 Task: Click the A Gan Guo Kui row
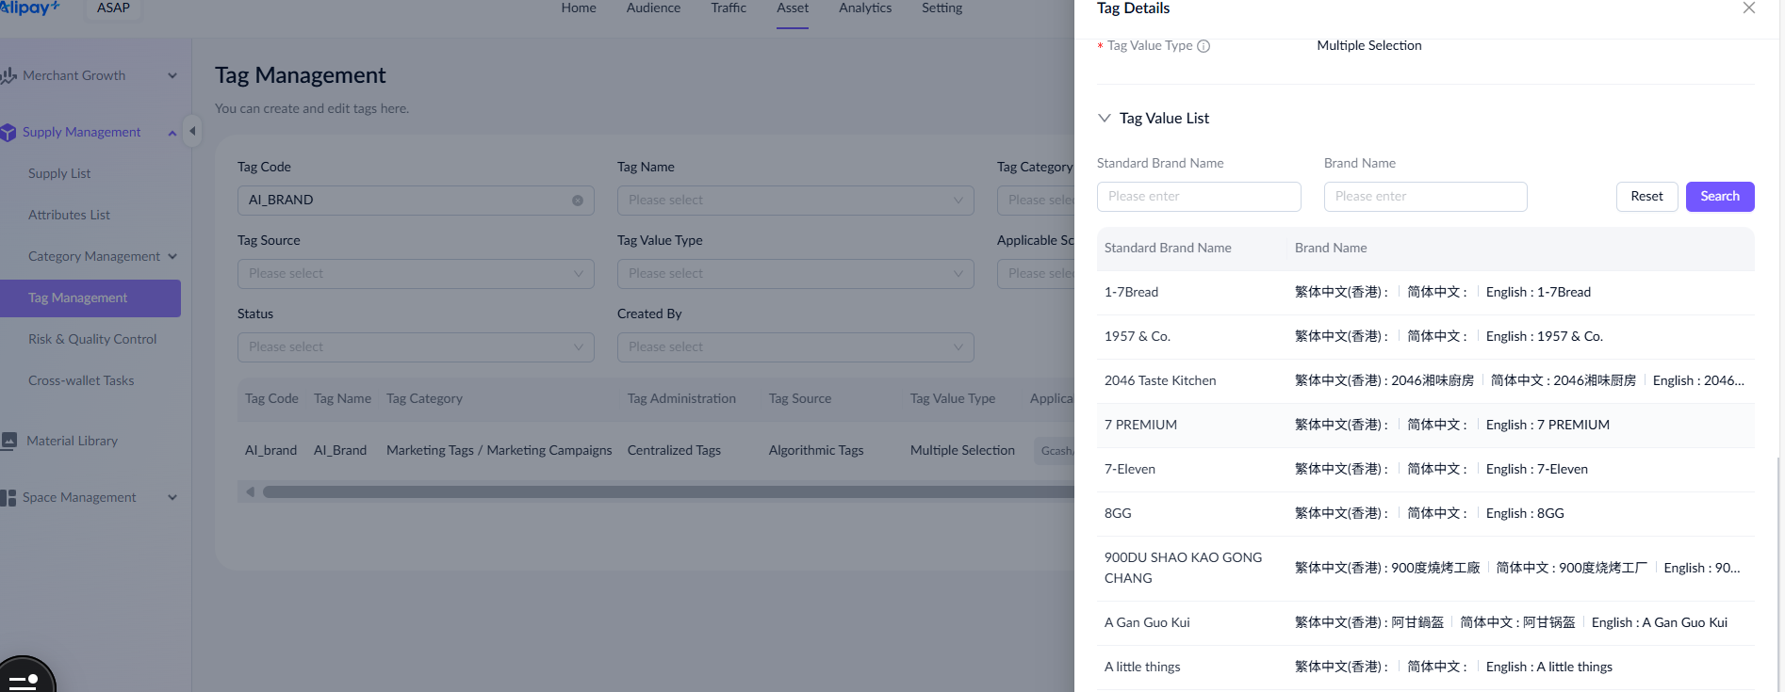(x=1426, y=623)
